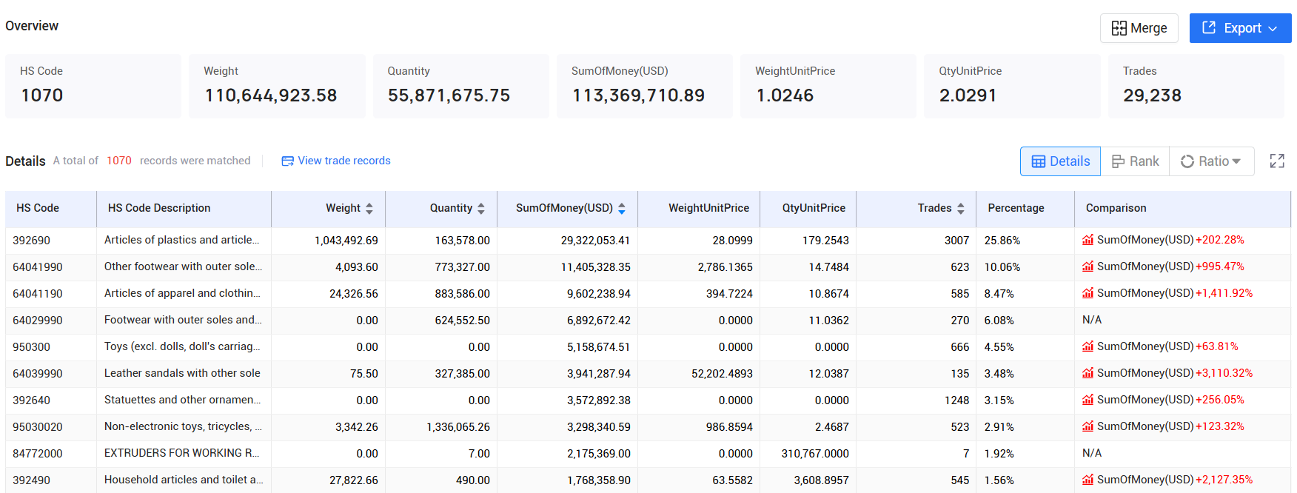
Task: Click 'Leather sandals with other sole' description
Action: tap(182, 373)
